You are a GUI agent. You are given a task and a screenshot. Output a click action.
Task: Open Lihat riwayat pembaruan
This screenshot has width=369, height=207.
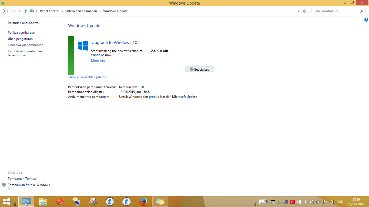point(25,45)
